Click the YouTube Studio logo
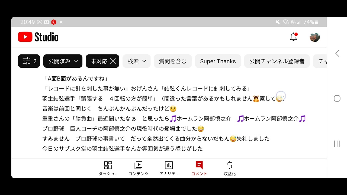This screenshot has height=195, width=347. (x=38, y=37)
